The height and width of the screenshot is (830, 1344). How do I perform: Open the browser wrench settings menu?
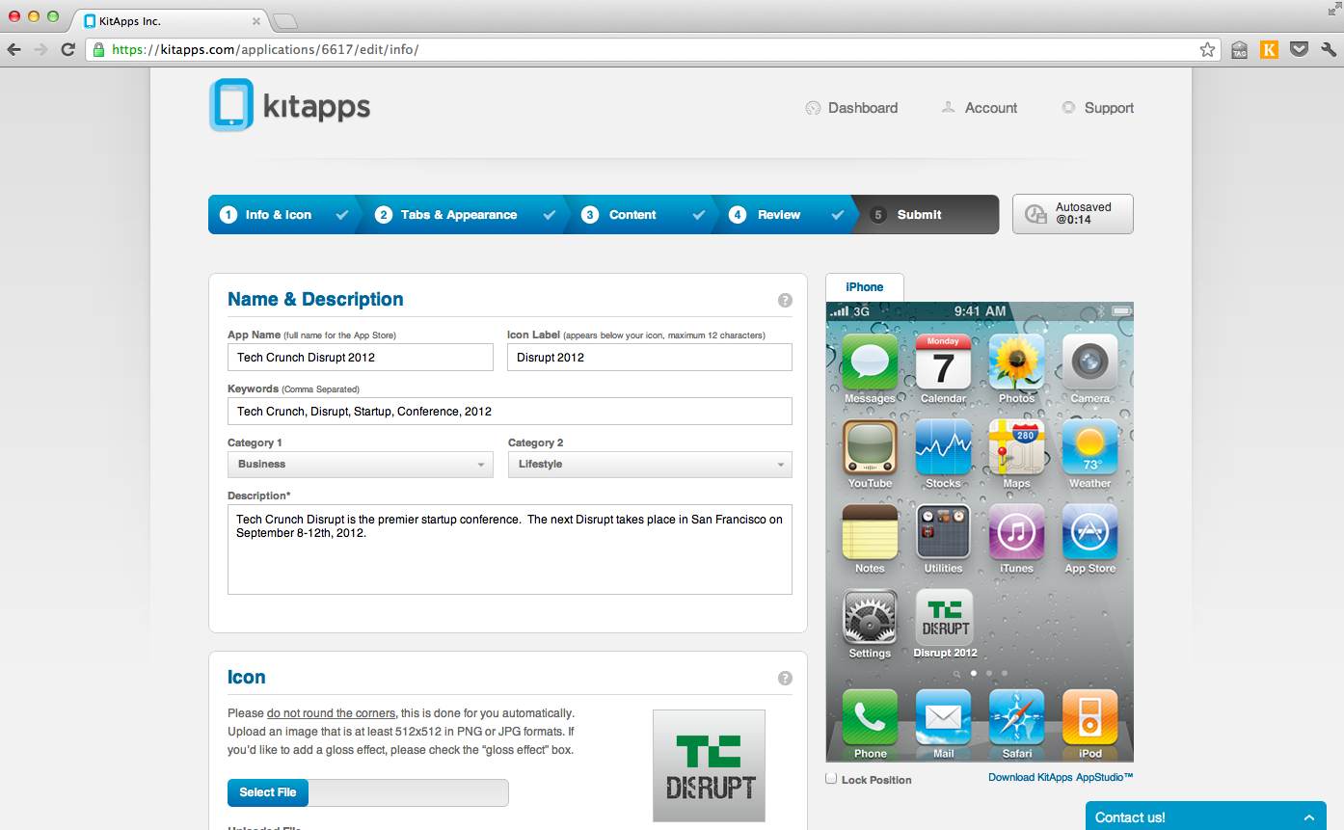point(1328,49)
